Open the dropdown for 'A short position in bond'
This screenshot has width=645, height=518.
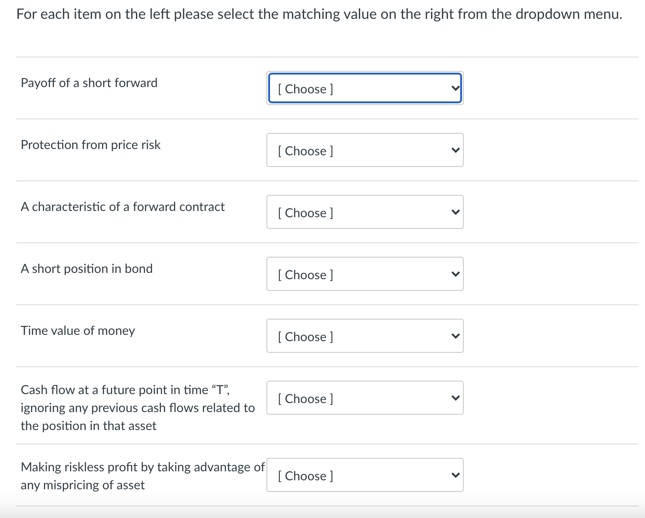tap(364, 274)
